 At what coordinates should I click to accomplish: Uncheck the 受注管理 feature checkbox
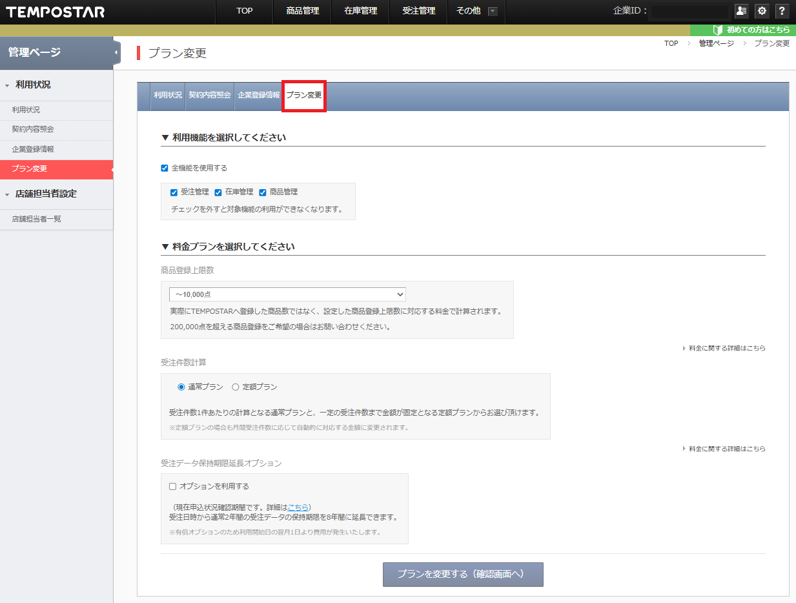coord(174,192)
